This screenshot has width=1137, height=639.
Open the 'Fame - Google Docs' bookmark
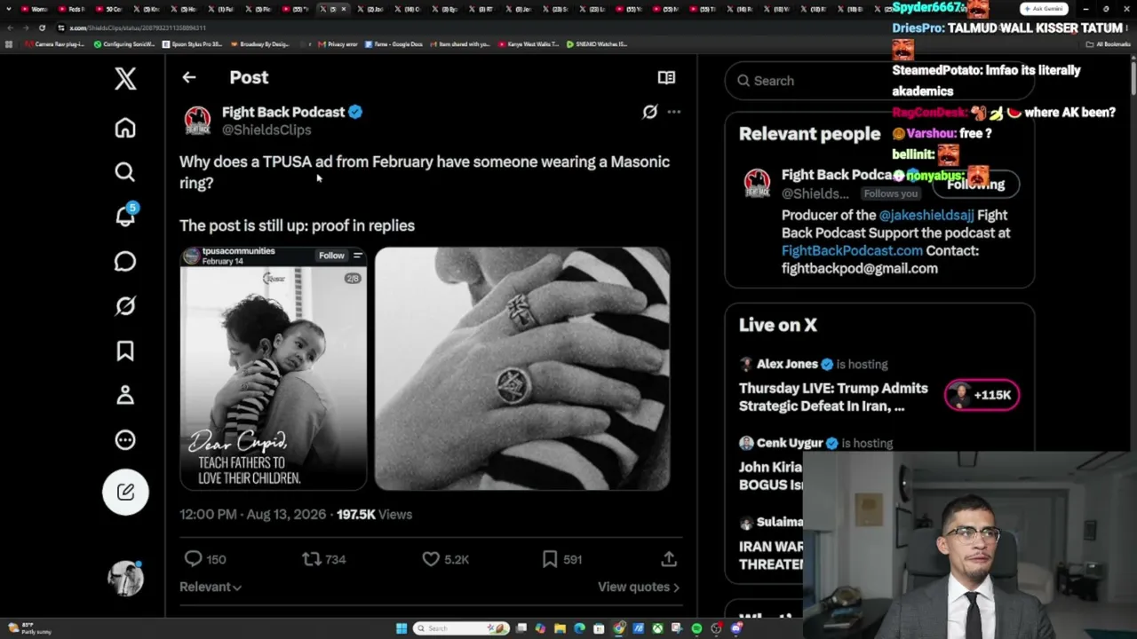point(394,43)
